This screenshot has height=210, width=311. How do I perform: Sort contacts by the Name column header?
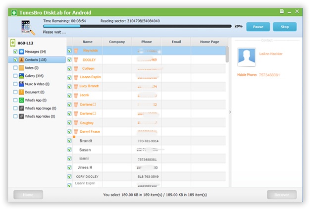tap(88, 42)
